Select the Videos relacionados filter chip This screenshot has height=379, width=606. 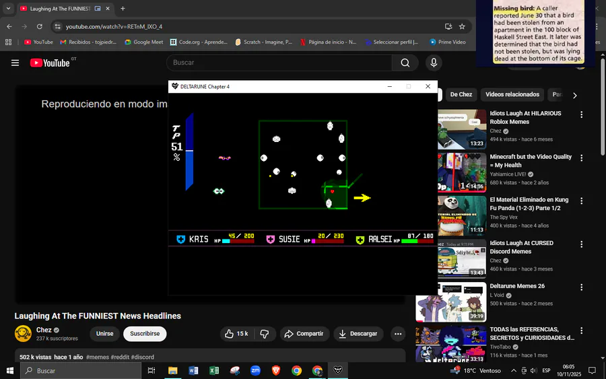pyautogui.click(x=512, y=94)
